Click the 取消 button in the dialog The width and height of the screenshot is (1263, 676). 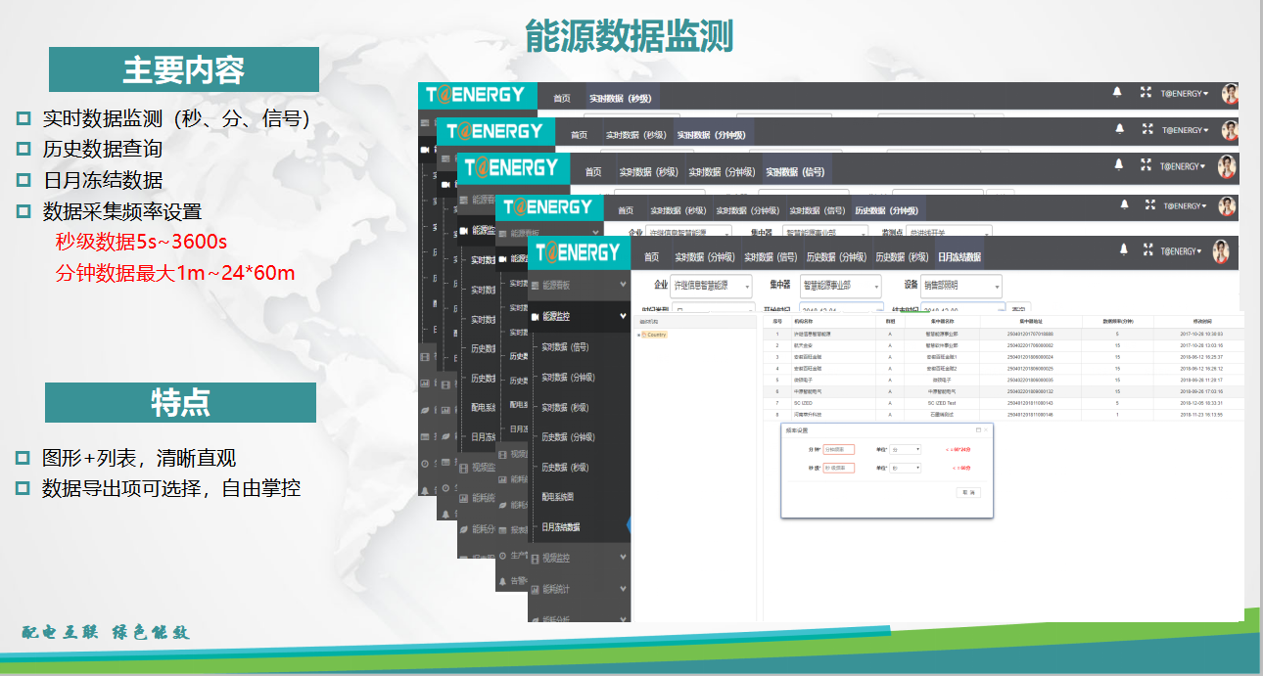967,493
